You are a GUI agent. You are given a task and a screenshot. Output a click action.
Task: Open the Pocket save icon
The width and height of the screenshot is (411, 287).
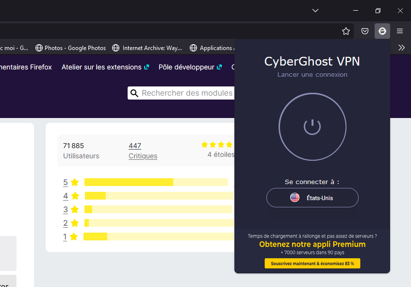tap(364, 31)
